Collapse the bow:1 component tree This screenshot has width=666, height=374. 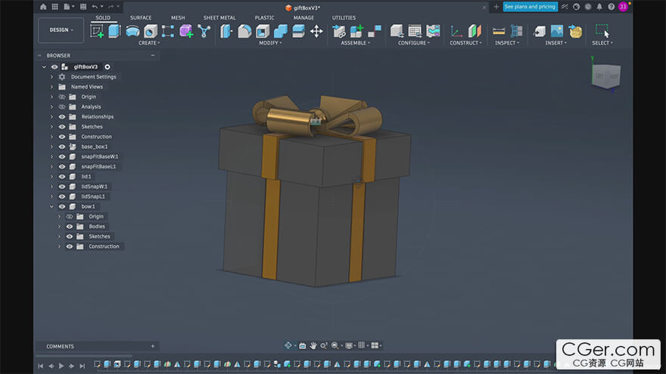coord(51,206)
